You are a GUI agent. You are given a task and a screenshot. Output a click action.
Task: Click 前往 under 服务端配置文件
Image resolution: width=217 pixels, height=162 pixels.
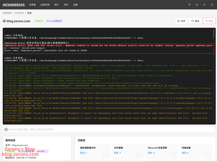[x=84, y=153]
